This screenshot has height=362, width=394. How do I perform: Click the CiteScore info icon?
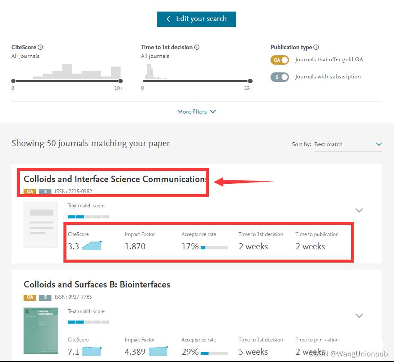click(40, 48)
